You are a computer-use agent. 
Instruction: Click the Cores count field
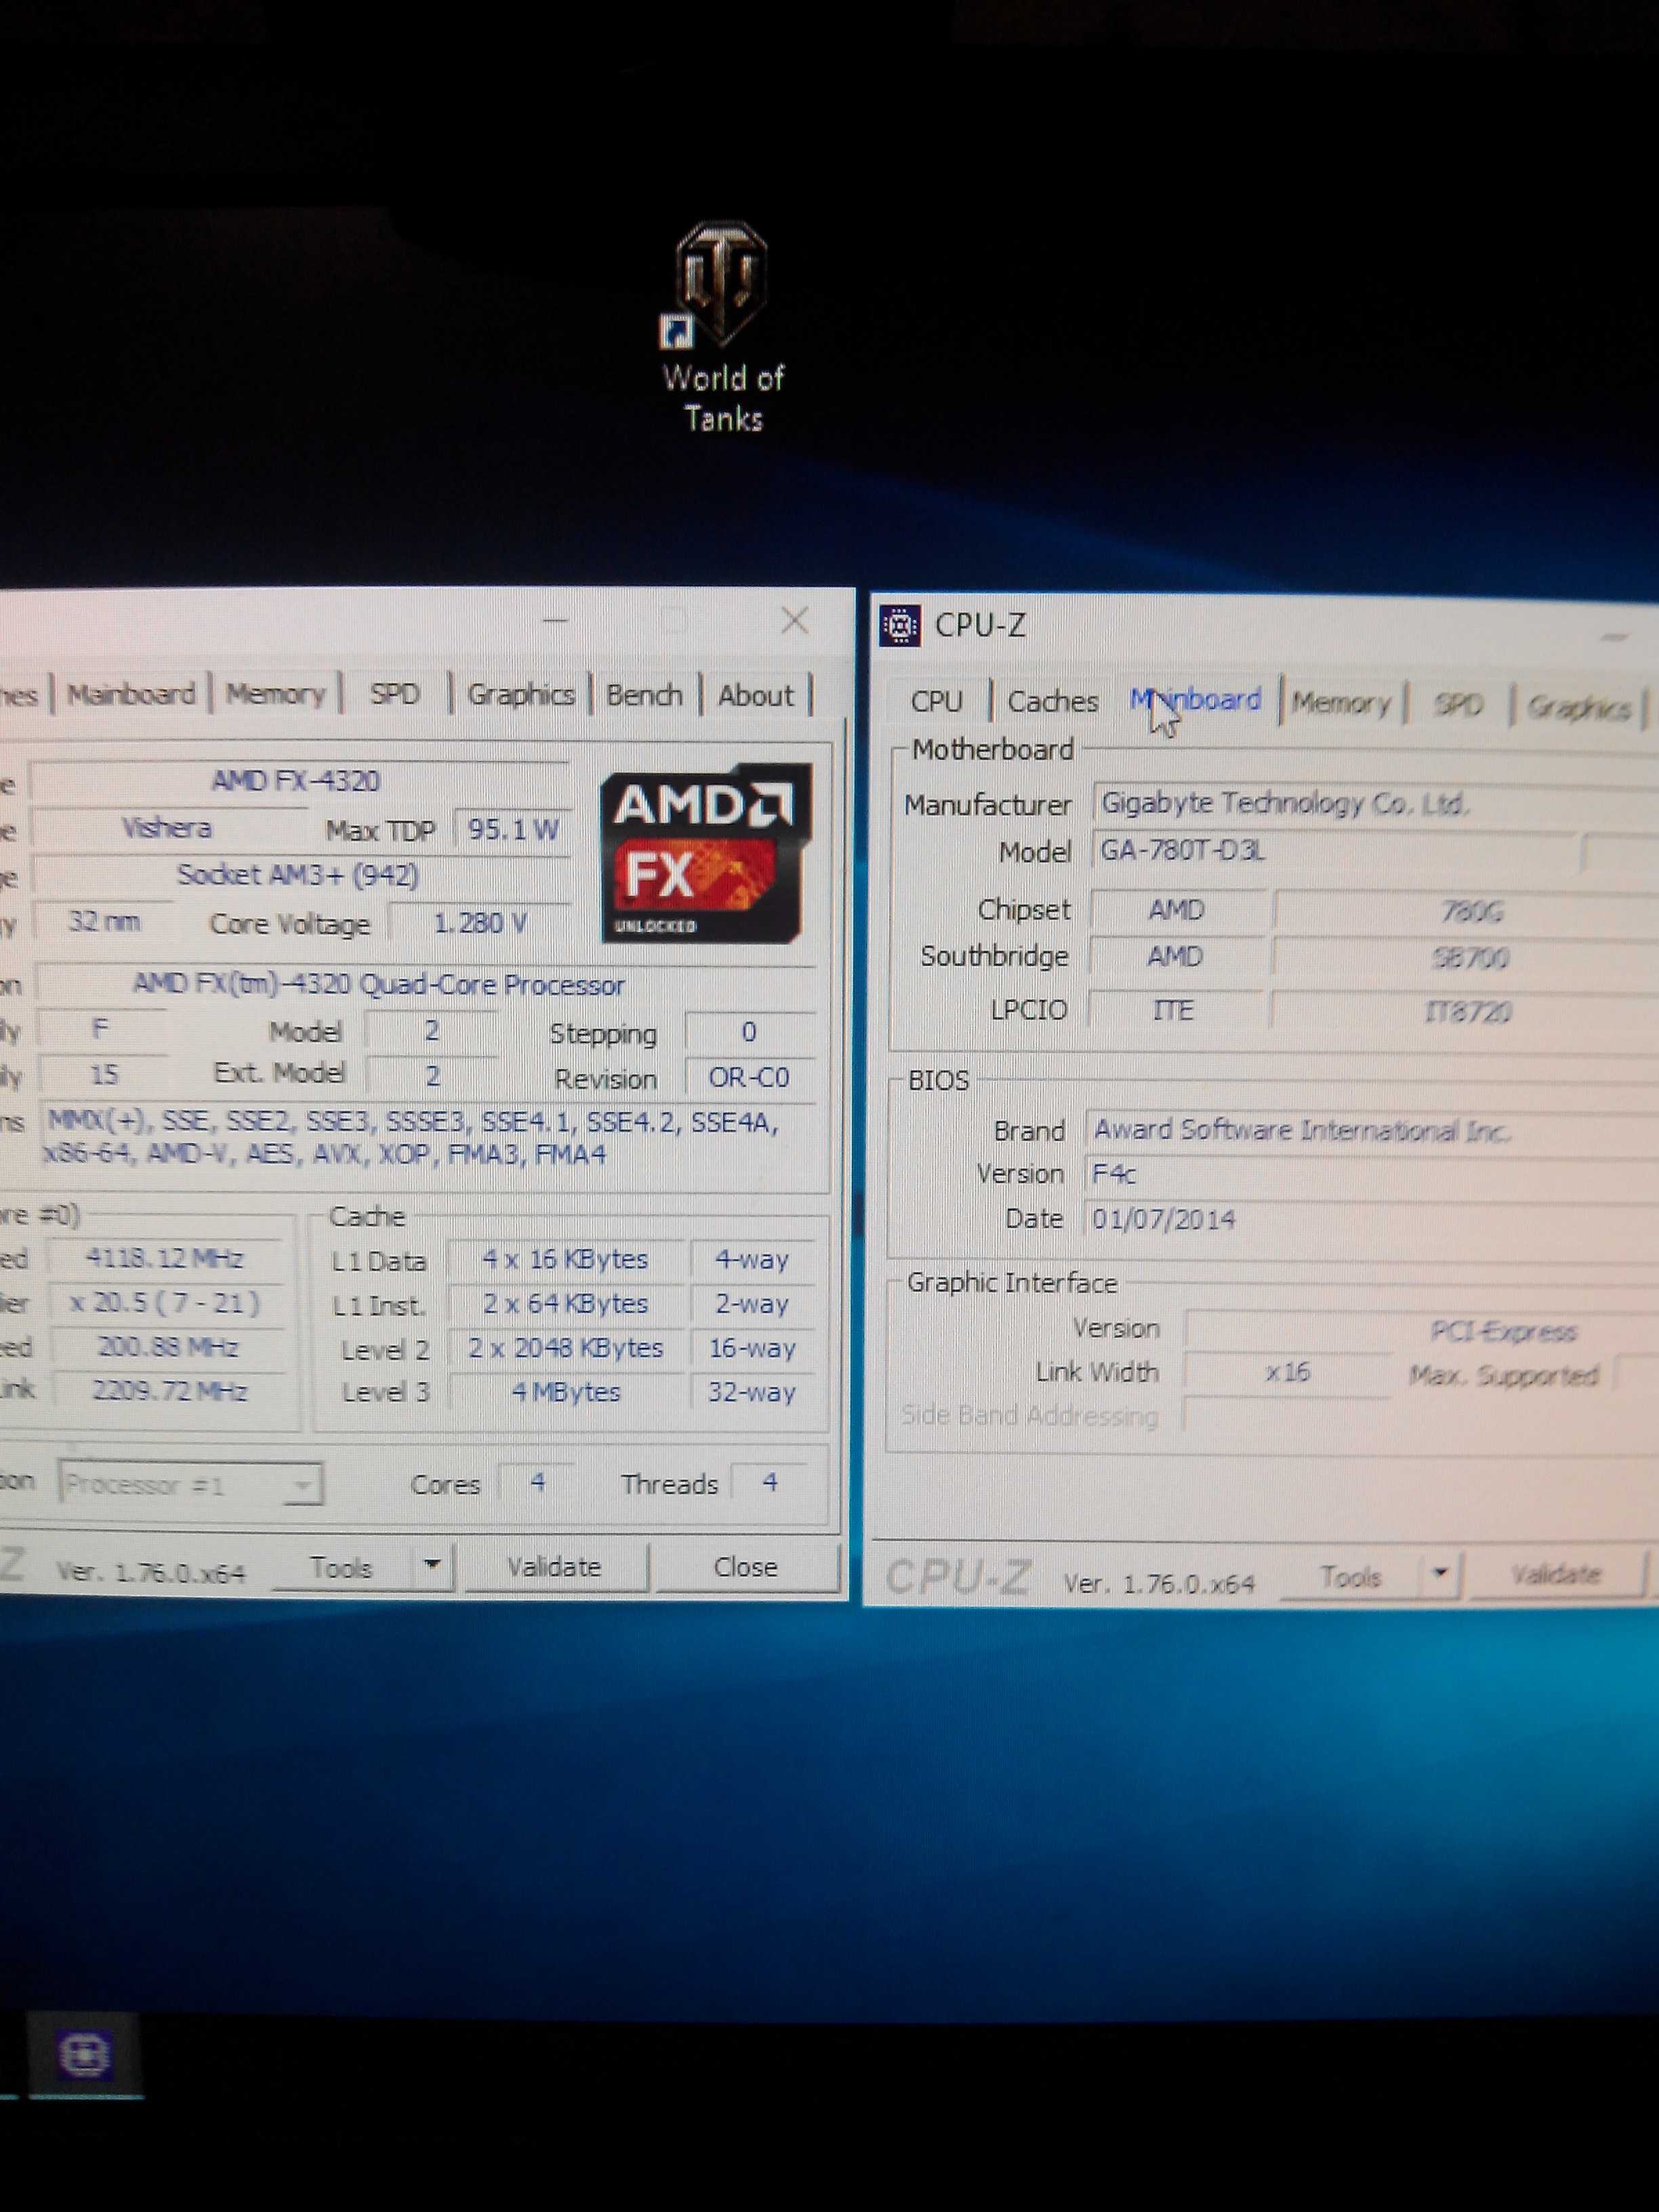[537, 1482]
